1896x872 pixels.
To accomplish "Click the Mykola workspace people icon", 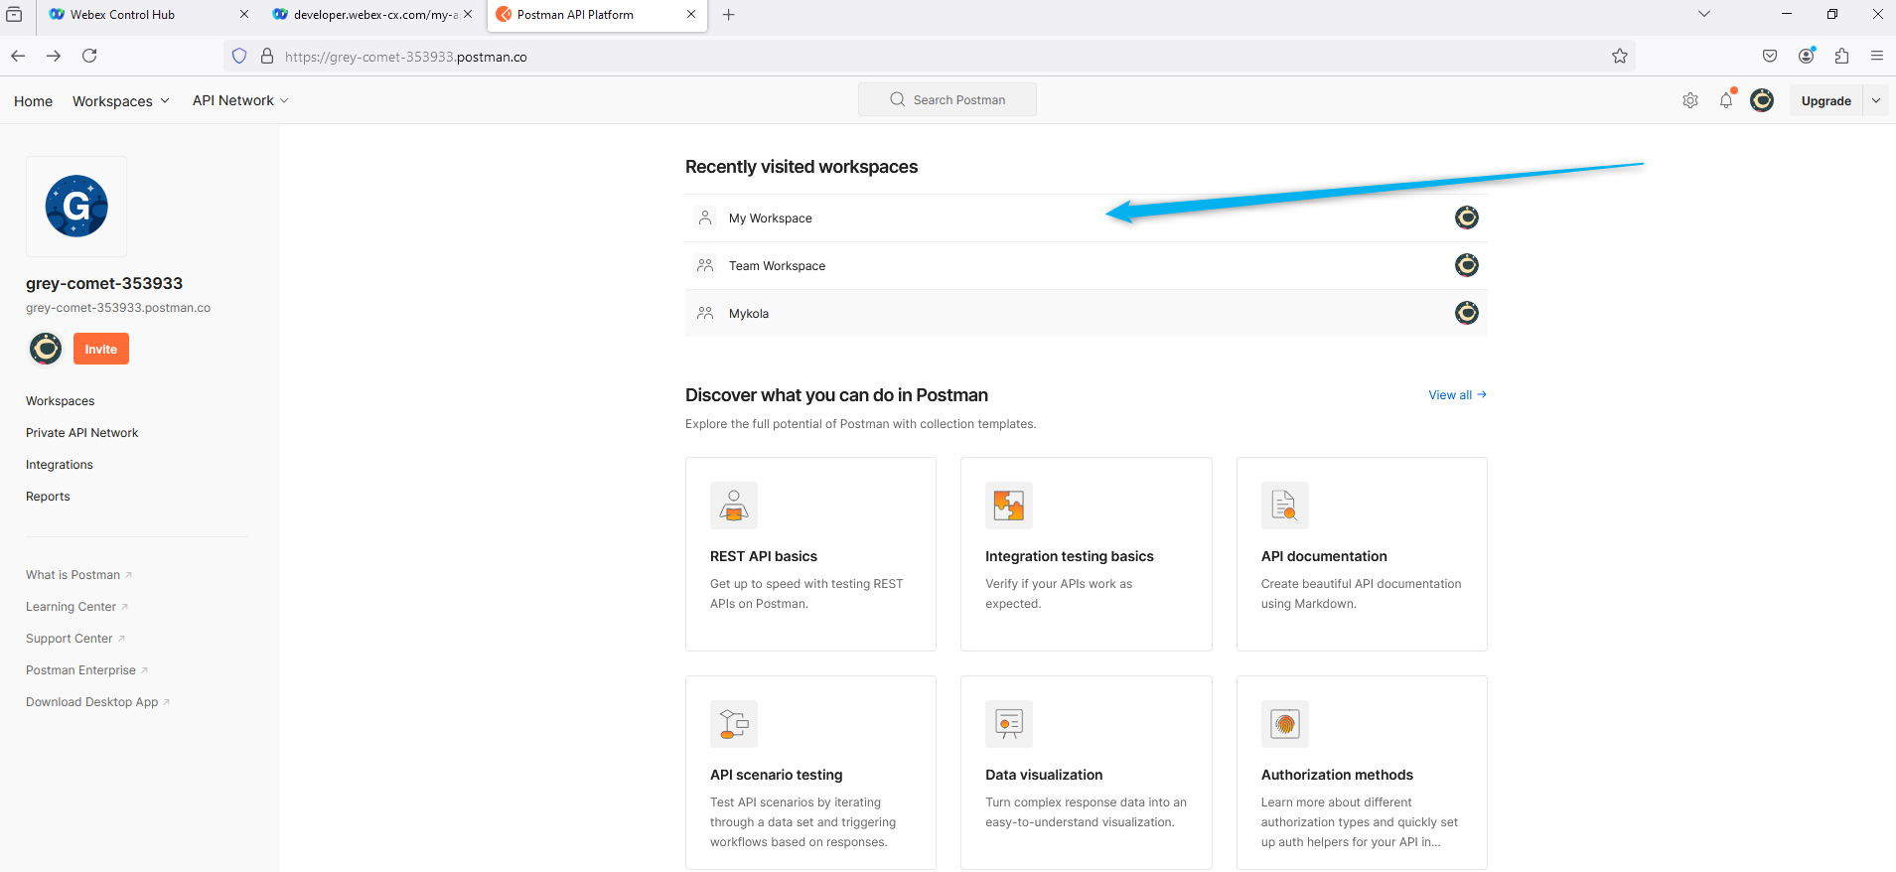I will 705,313.
